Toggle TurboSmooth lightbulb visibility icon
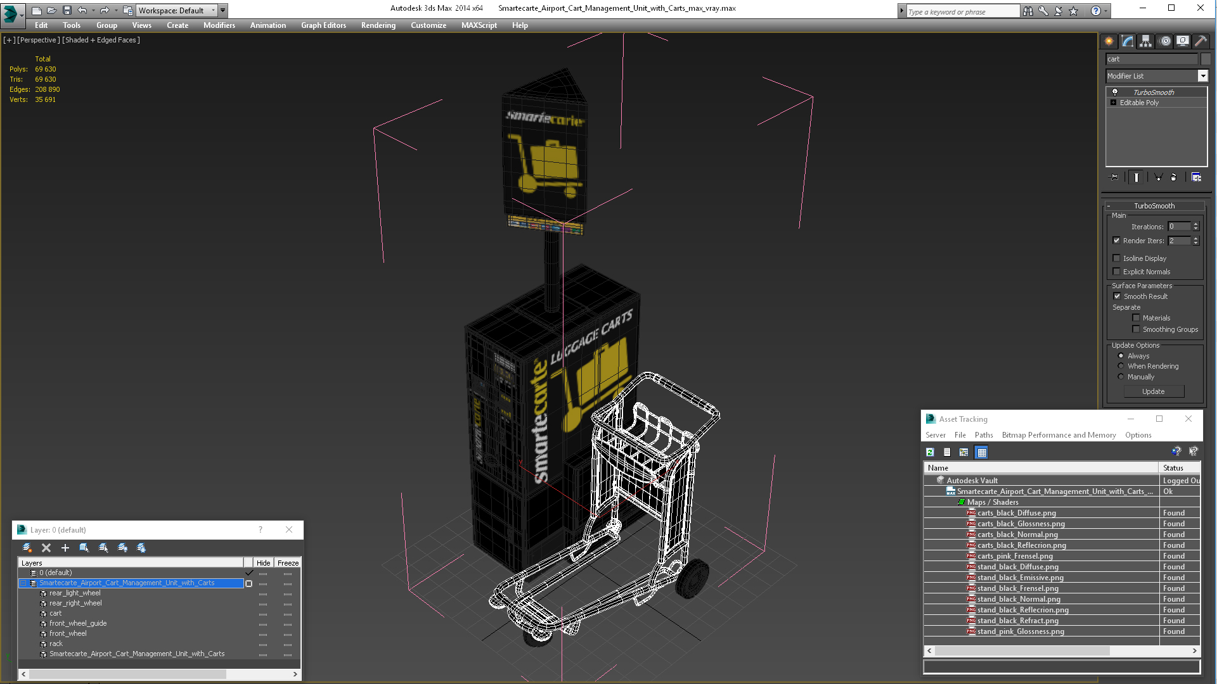Viewport: 1217px width, 684px height. click(x=1115, y=92)
